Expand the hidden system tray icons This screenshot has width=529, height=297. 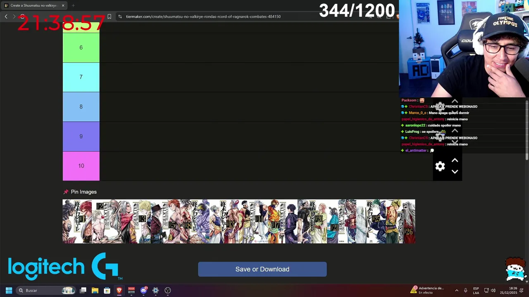(457, 290)
